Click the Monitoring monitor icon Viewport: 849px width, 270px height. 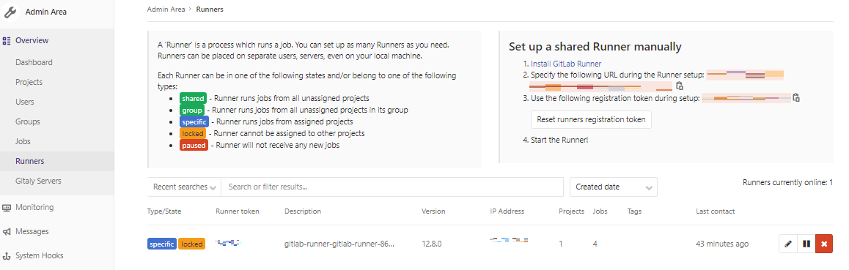point(7,207)
